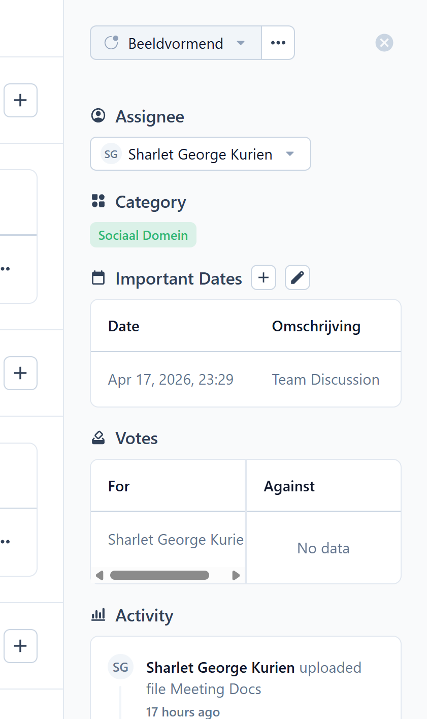Edit important dates with pencil icon
The height and width of the screenshot is (719, 427).
pos(298,277)
